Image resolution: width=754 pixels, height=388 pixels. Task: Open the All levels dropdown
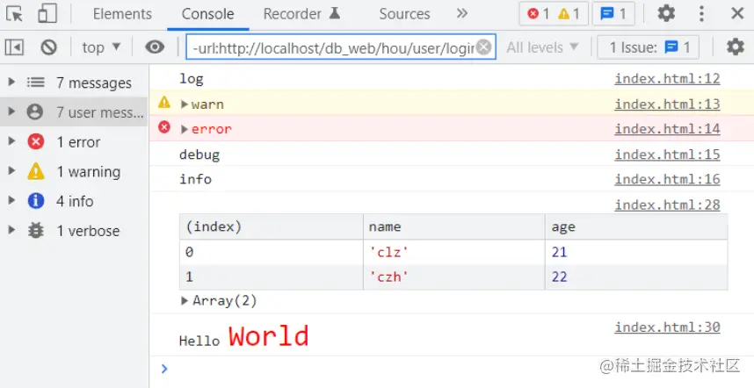(542, 47)
